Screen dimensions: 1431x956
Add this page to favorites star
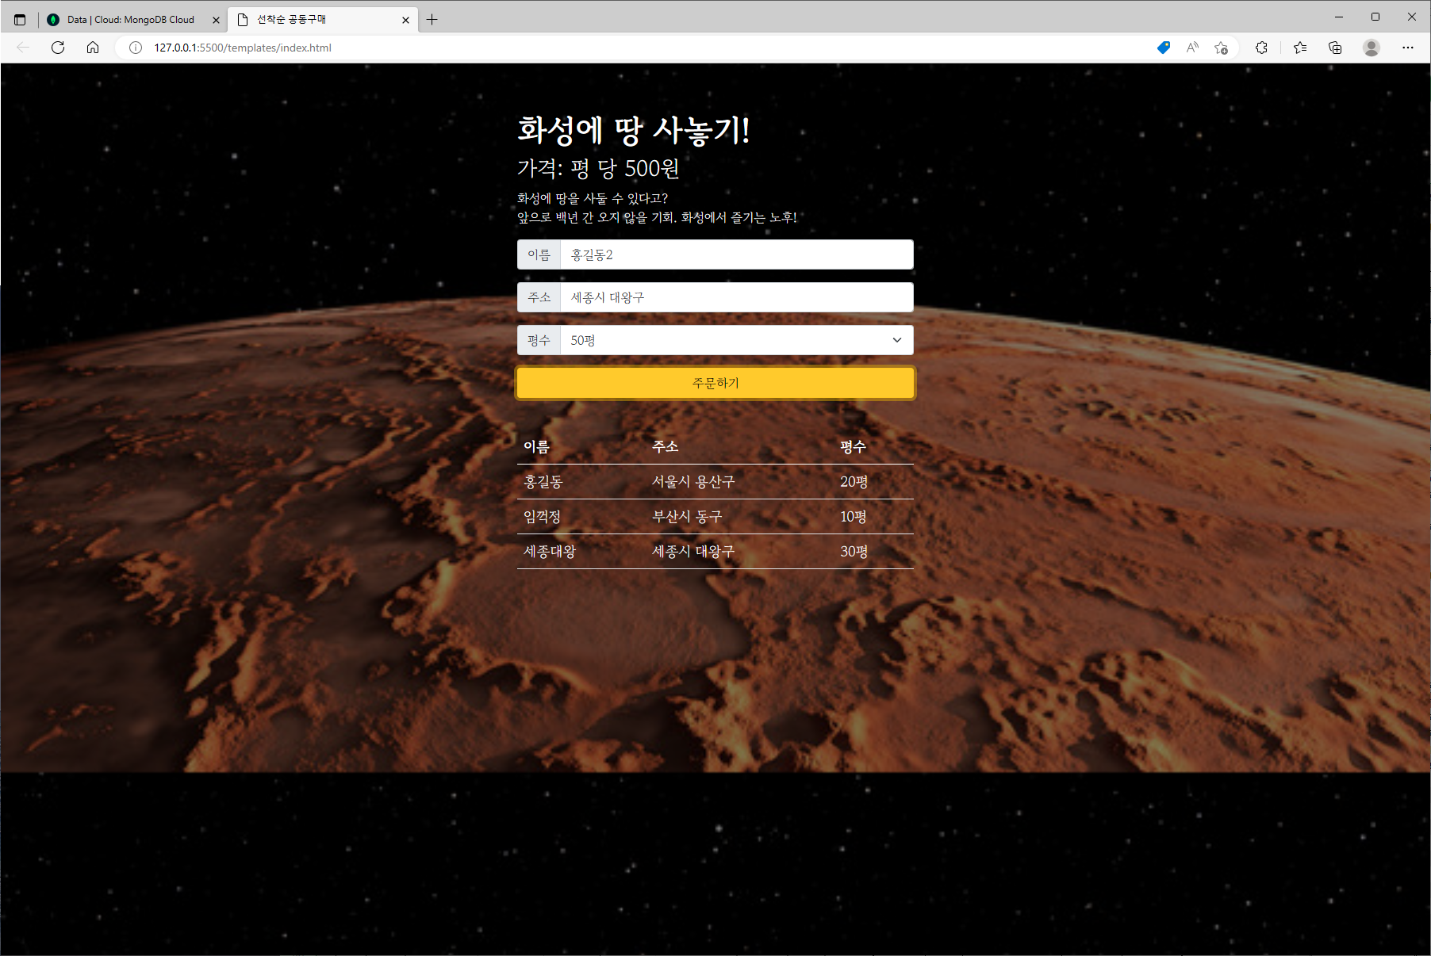coord(1222,48)
